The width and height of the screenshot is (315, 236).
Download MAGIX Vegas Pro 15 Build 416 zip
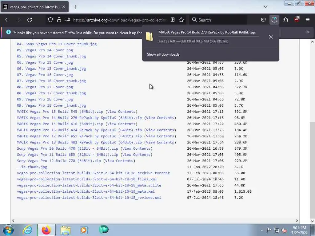tap(60, 124)
